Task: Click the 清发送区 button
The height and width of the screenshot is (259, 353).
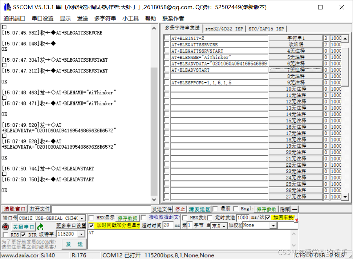Action: point(199,209)
